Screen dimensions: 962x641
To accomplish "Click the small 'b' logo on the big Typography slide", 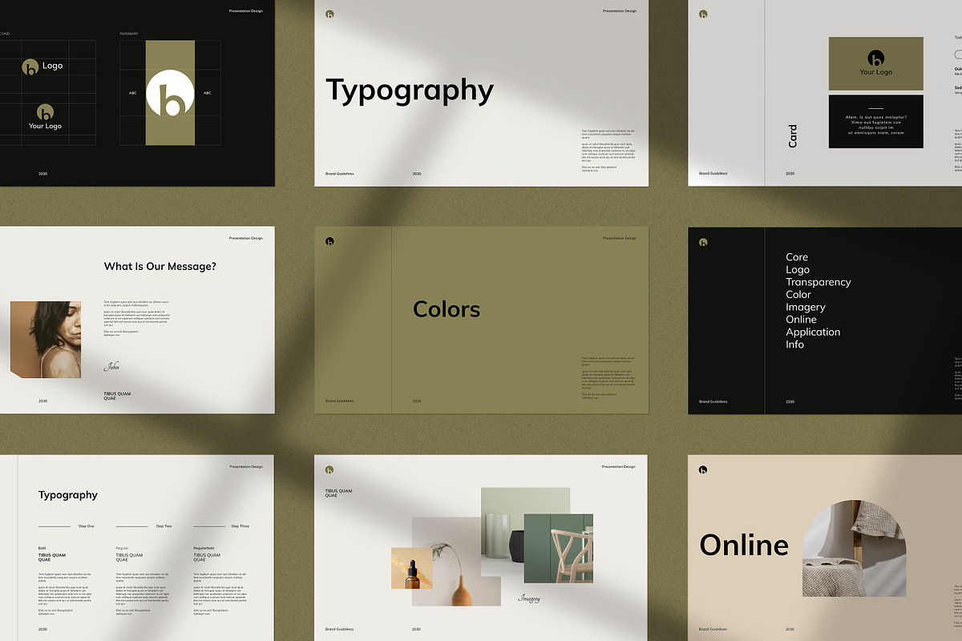I will tap(329, 14).
